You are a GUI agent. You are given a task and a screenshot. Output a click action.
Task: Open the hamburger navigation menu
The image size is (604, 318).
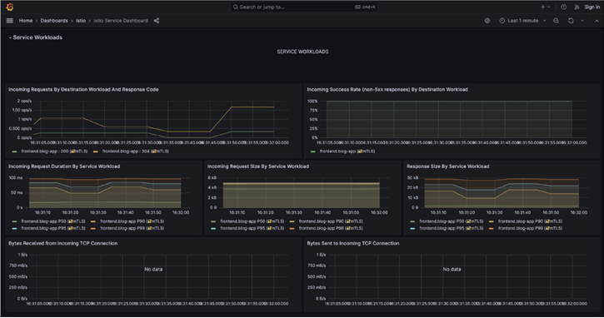(10, 21)
